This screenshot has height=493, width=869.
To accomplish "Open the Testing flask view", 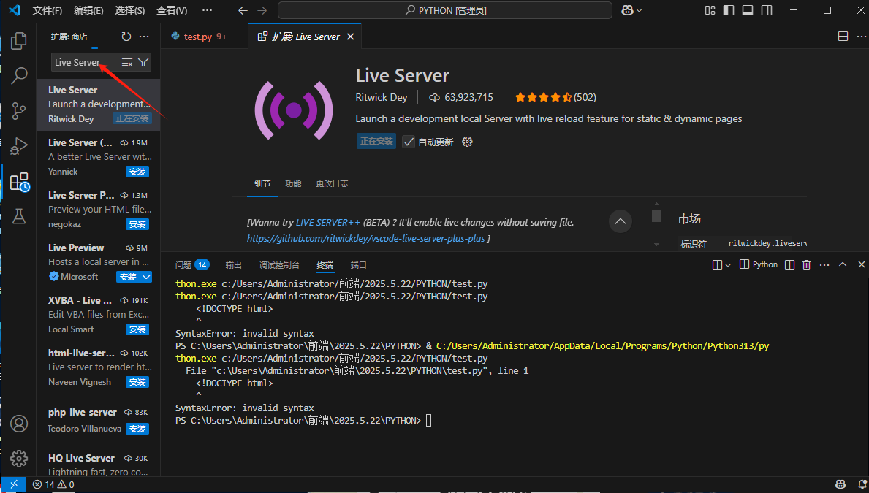I will click(19, 216).
